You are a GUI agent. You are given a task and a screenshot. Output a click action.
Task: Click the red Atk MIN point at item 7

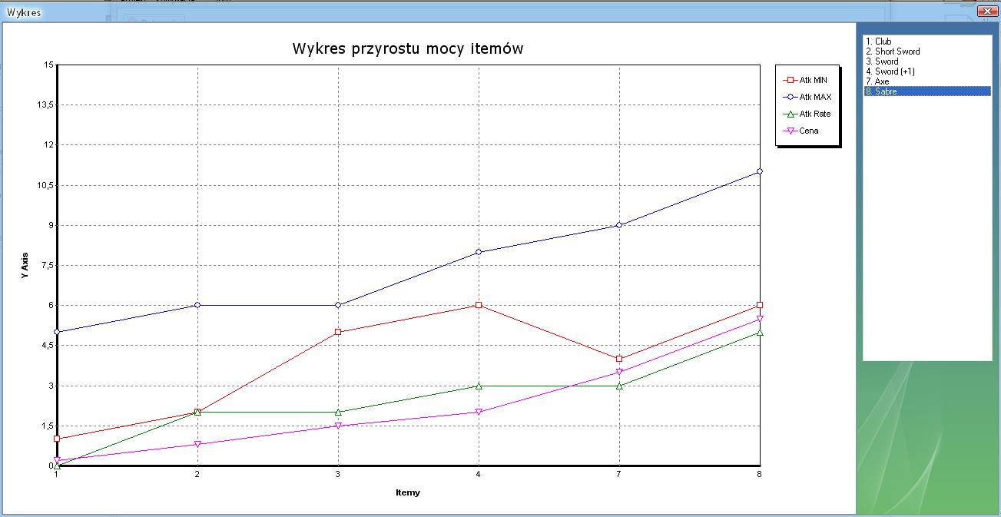[619, 359]
